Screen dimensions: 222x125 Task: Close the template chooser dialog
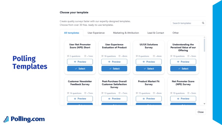point(200,112)
